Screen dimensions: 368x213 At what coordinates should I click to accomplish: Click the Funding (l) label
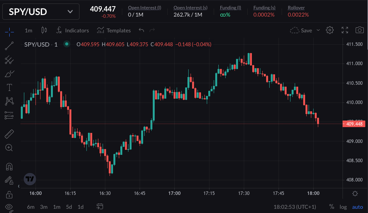[x=230, y=8]
